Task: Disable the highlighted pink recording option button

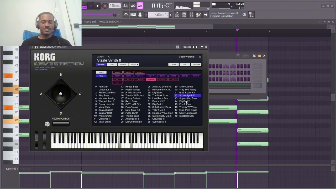Action: 140,6
